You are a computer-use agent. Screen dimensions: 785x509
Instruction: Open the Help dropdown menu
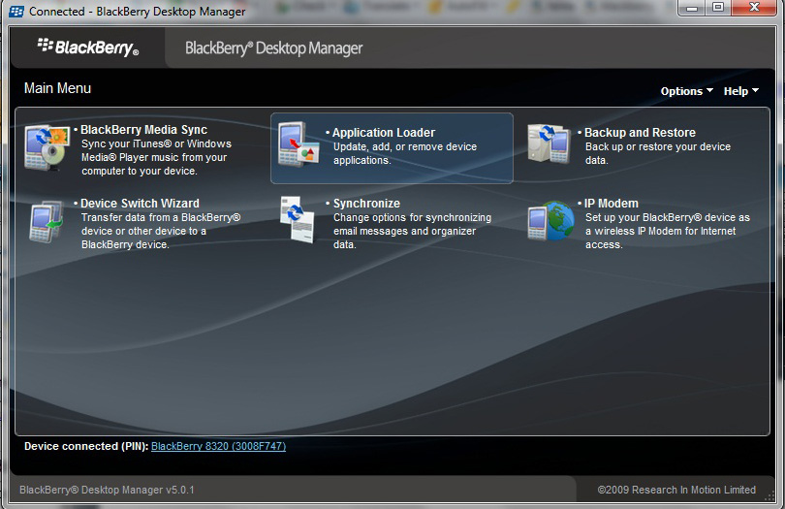(741, 91)
